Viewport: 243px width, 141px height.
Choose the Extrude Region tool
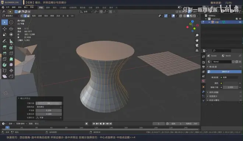click(4, 48)
